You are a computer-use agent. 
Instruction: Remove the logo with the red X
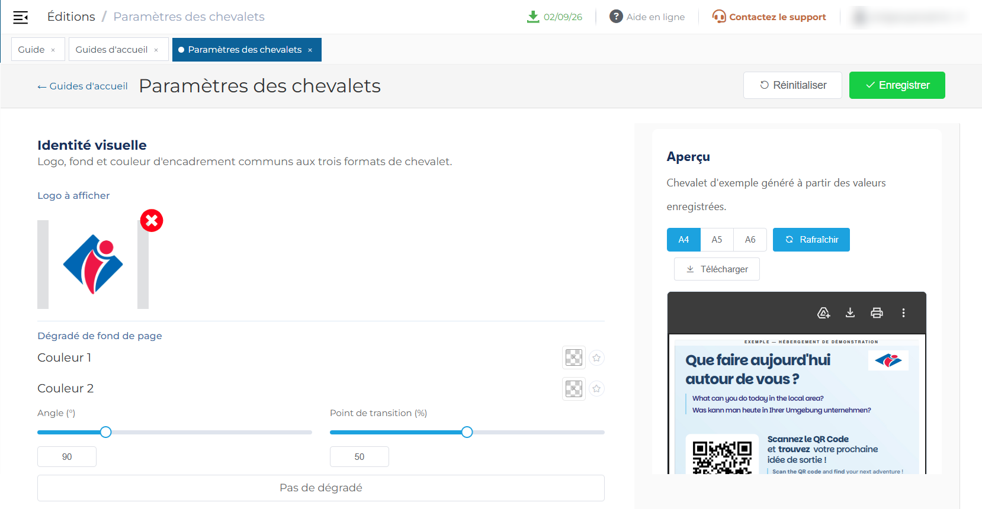[x=152, y=221]
